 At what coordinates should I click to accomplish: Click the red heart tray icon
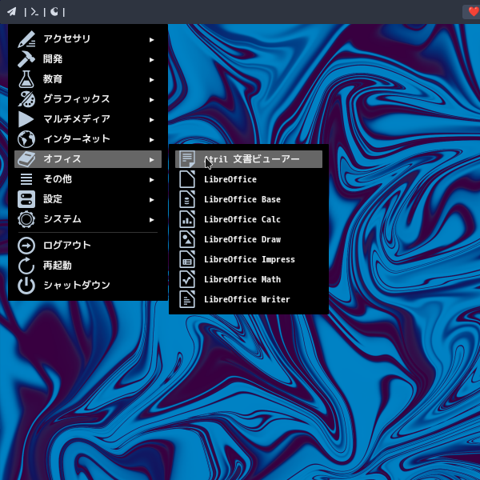tap(474, 12)
